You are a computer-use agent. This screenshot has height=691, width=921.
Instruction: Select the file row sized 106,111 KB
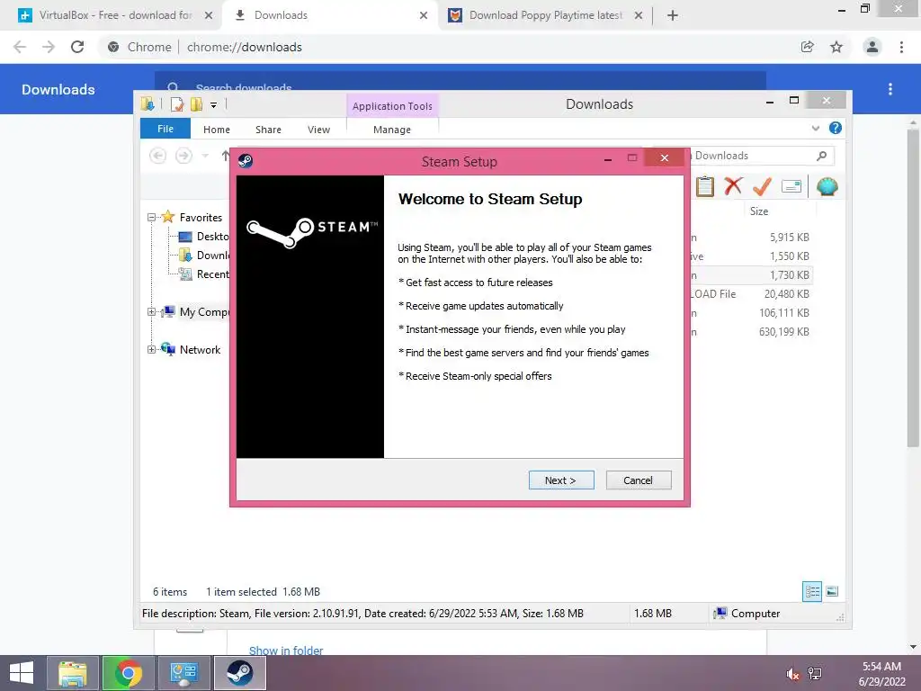(751, 312)
